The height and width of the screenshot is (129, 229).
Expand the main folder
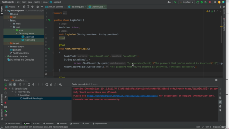pyautogui.click(x=11, y=24)
